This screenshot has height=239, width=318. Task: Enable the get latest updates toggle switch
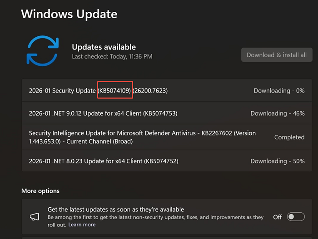(x=296, y=217)
